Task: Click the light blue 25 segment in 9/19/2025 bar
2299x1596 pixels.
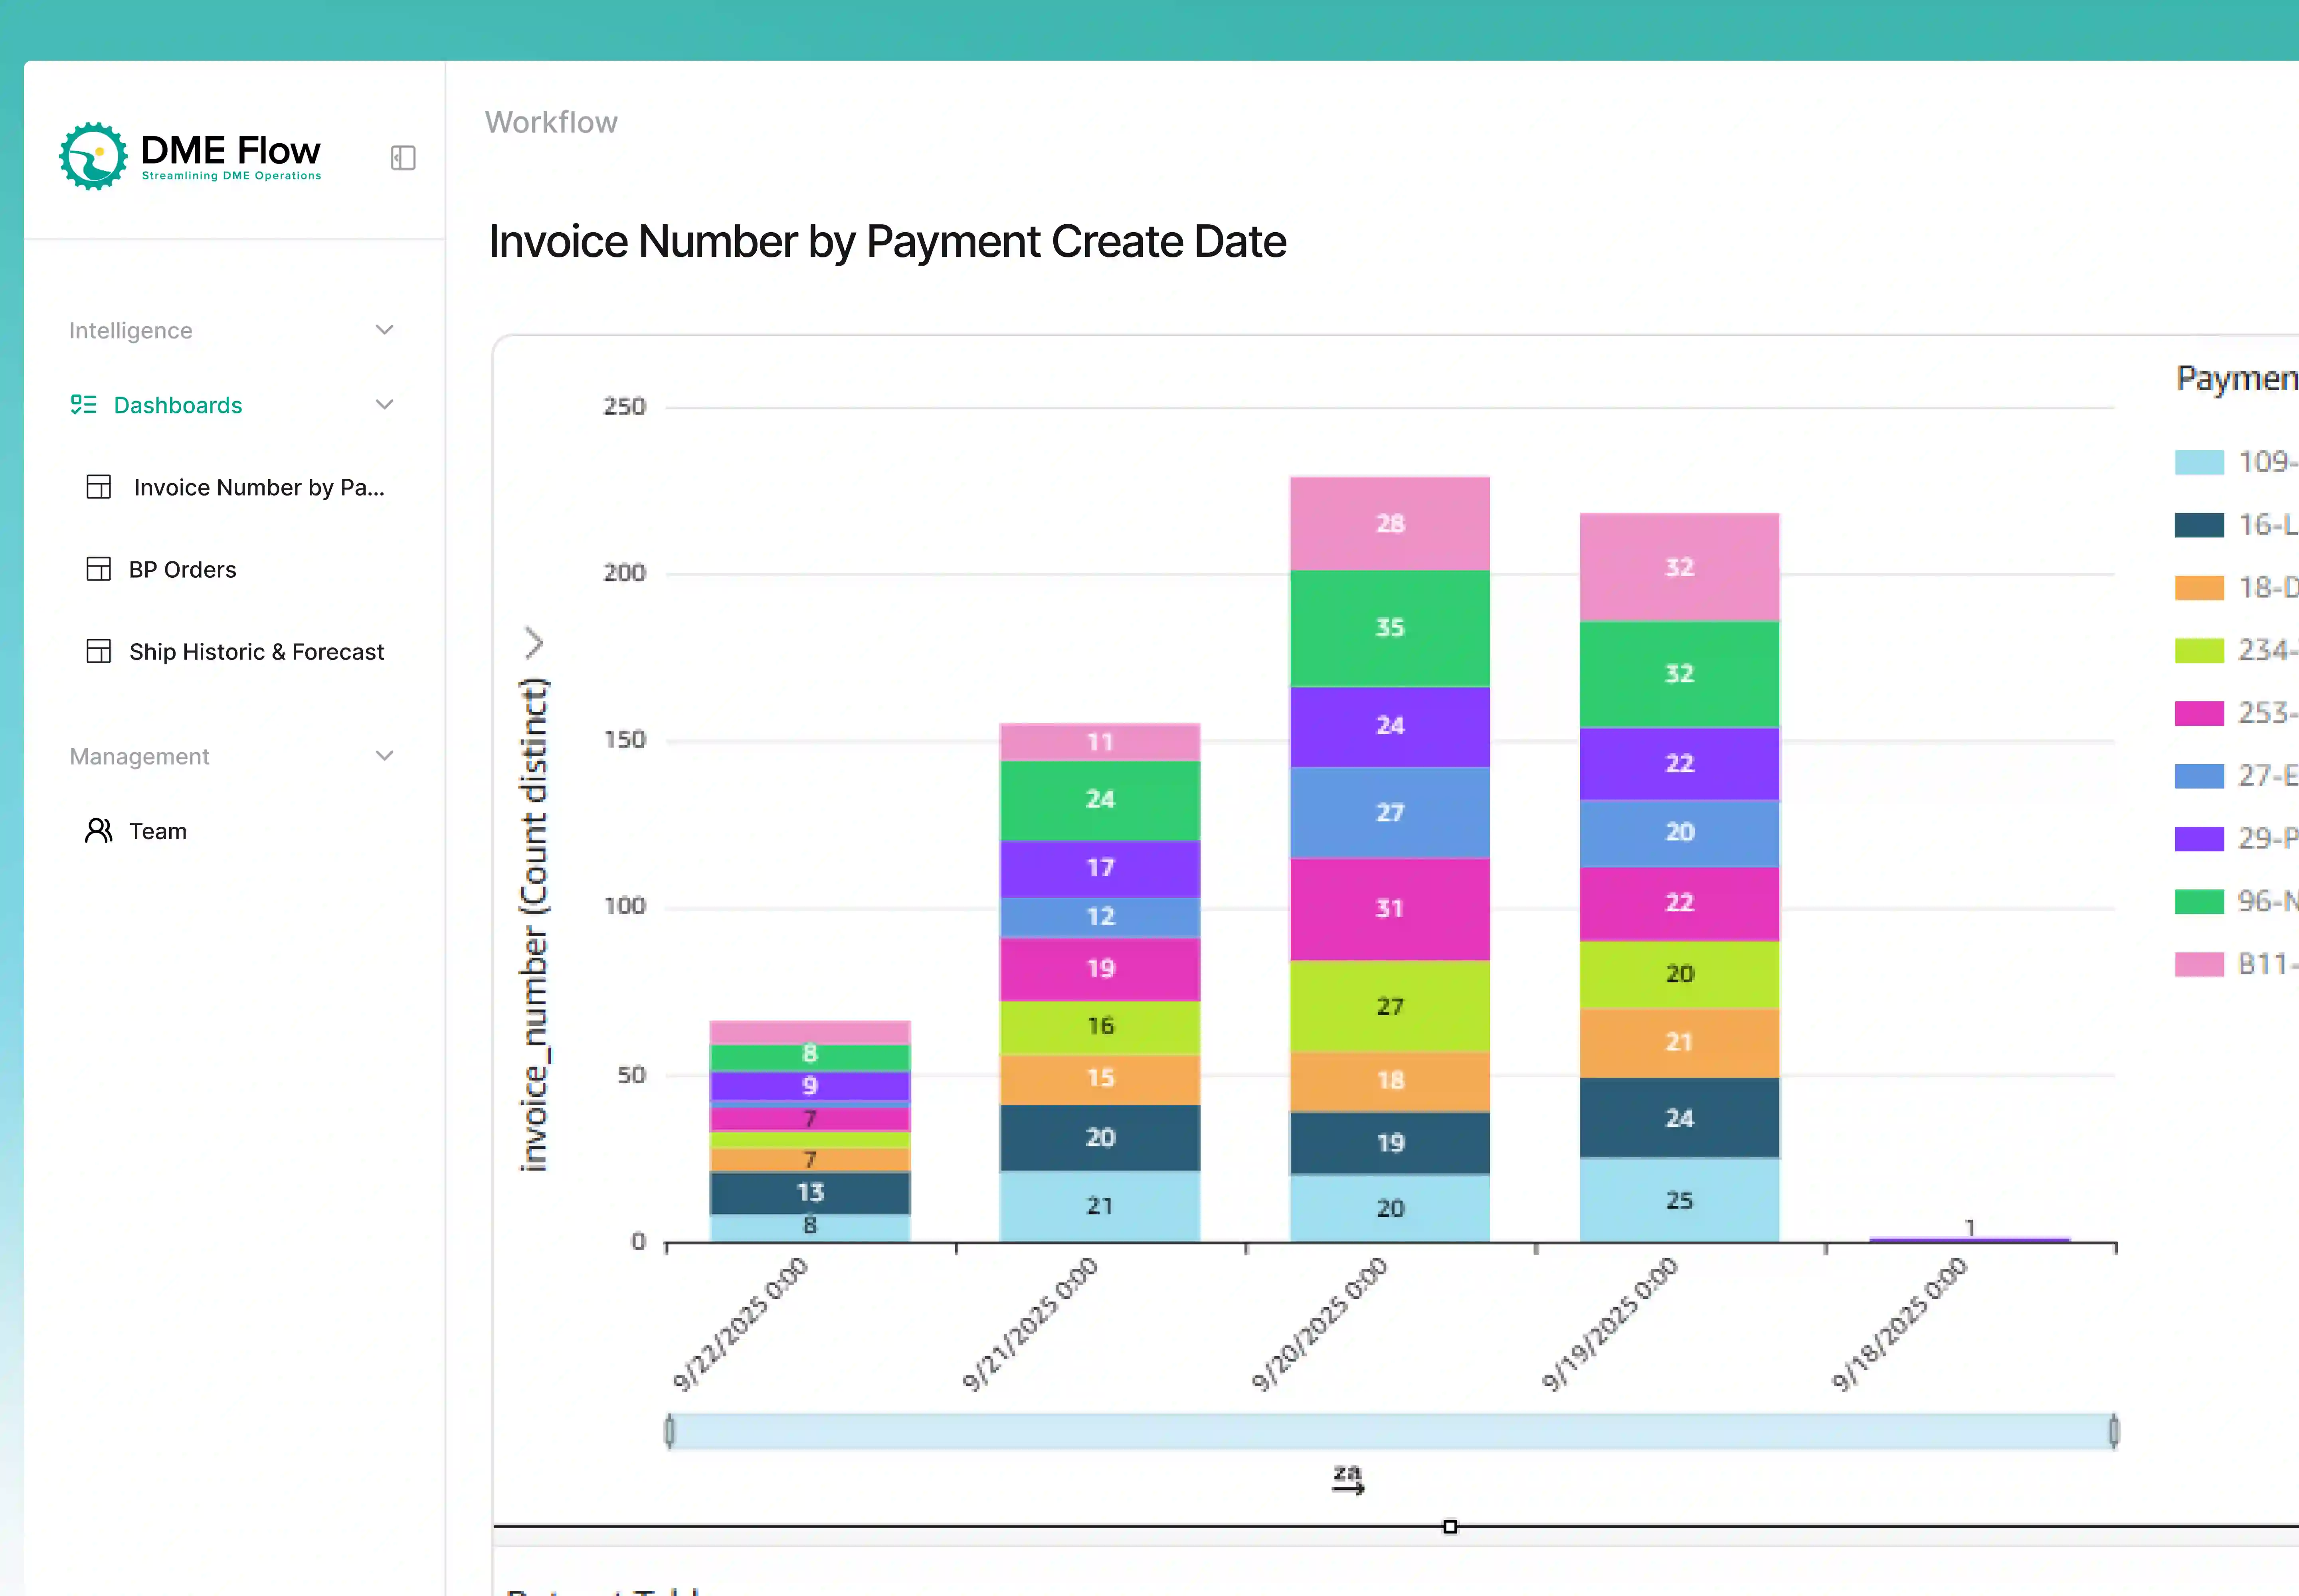Action: pyautogui.click(x=1680, y=1200)
